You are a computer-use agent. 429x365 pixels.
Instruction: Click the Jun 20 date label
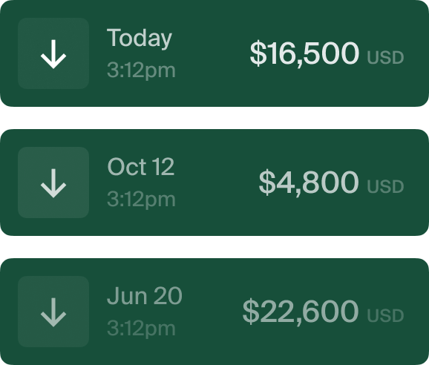(145, 295)
